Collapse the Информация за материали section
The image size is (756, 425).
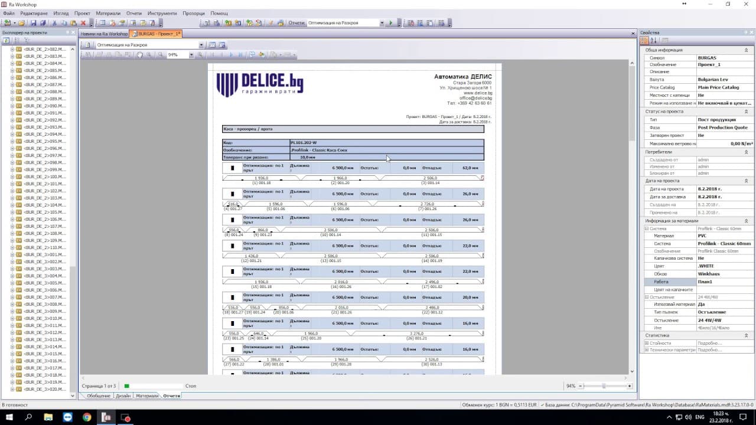coord(747,221)
